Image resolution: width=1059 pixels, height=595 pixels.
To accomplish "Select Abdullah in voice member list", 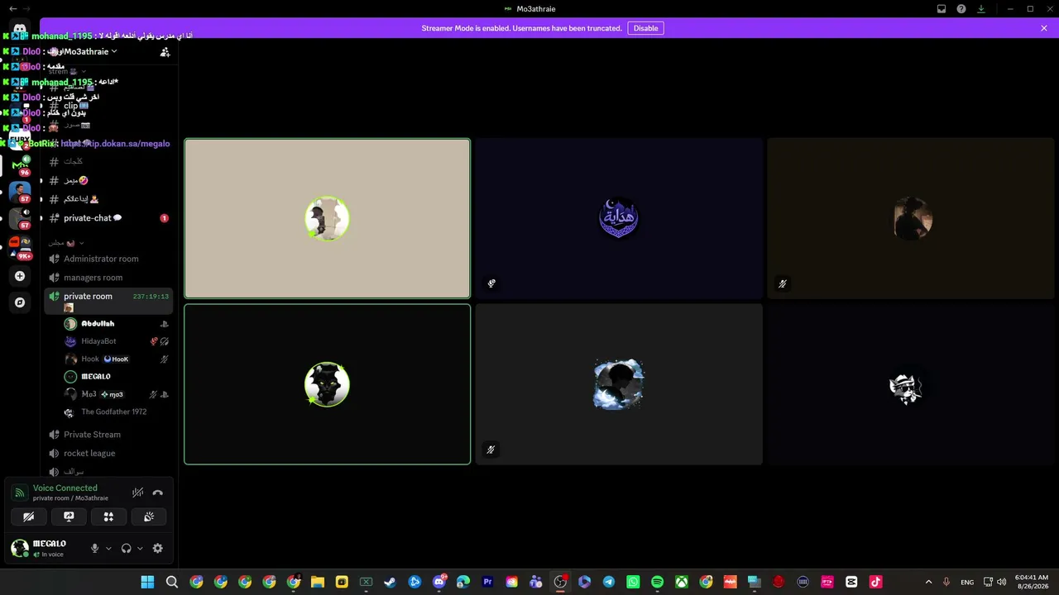I will coord(116,324).
